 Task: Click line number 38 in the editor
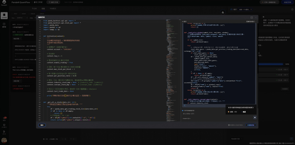40,102
